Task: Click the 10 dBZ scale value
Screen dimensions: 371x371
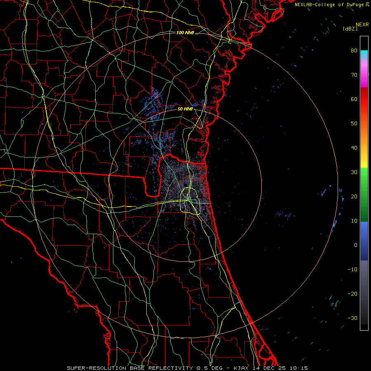Action: click(354, 221)
